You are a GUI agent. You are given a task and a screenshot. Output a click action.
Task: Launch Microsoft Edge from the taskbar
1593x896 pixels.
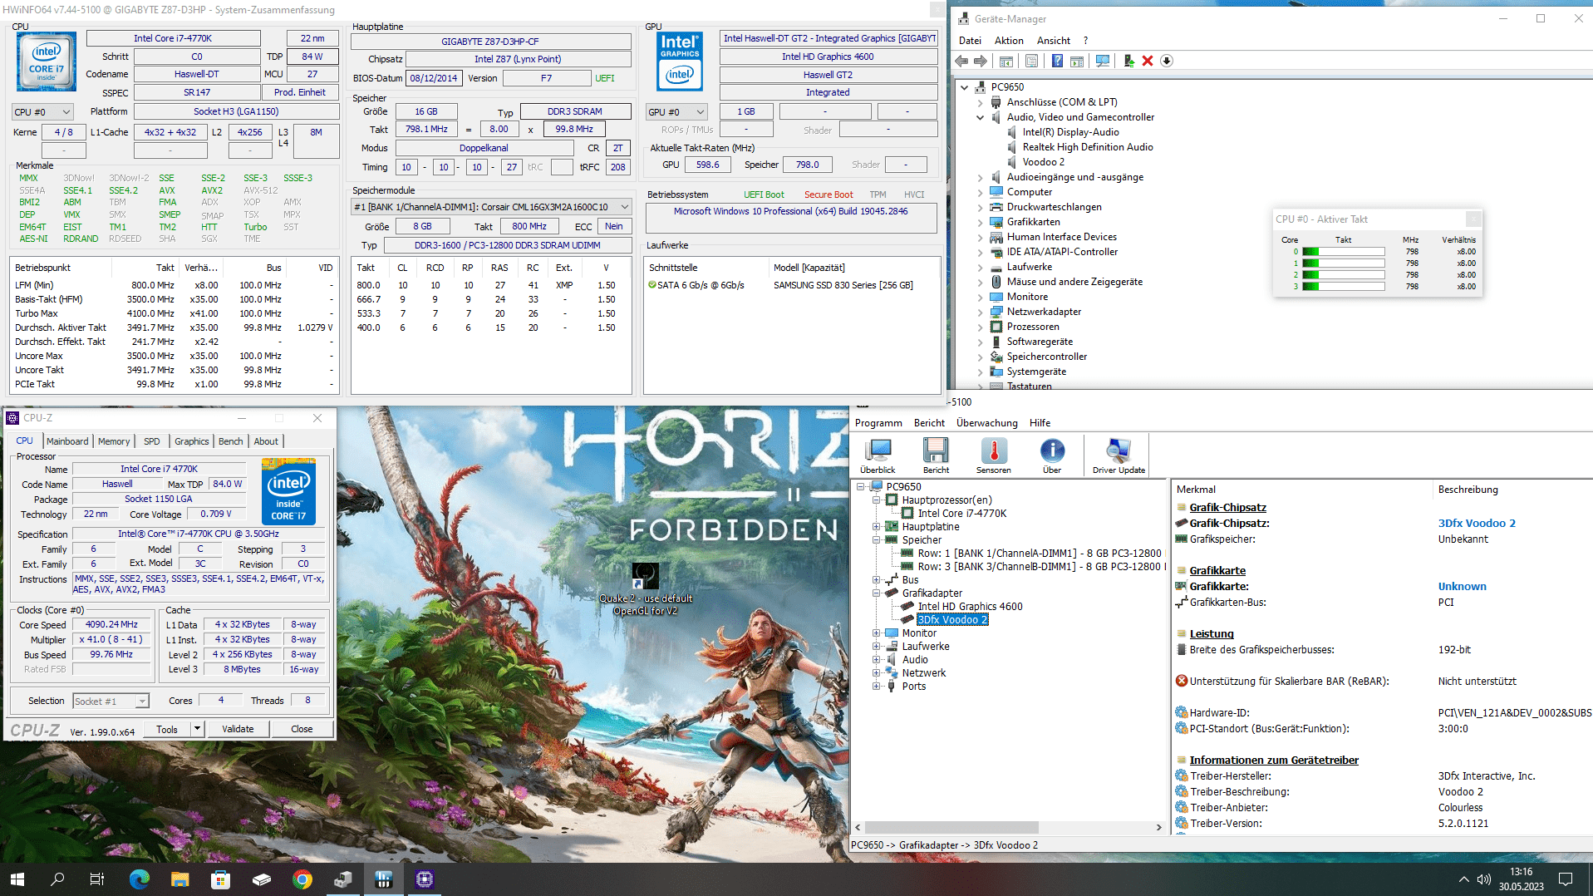pyautogui.click(x=139, y=879)
